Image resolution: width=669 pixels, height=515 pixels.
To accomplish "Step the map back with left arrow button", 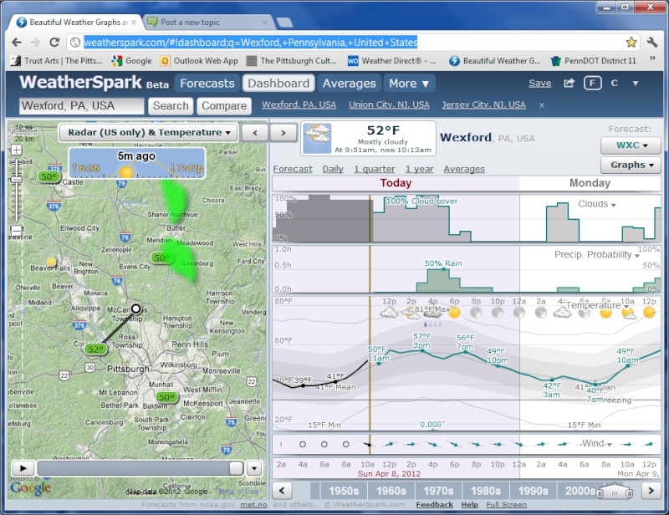I will [x=255, y=133].
